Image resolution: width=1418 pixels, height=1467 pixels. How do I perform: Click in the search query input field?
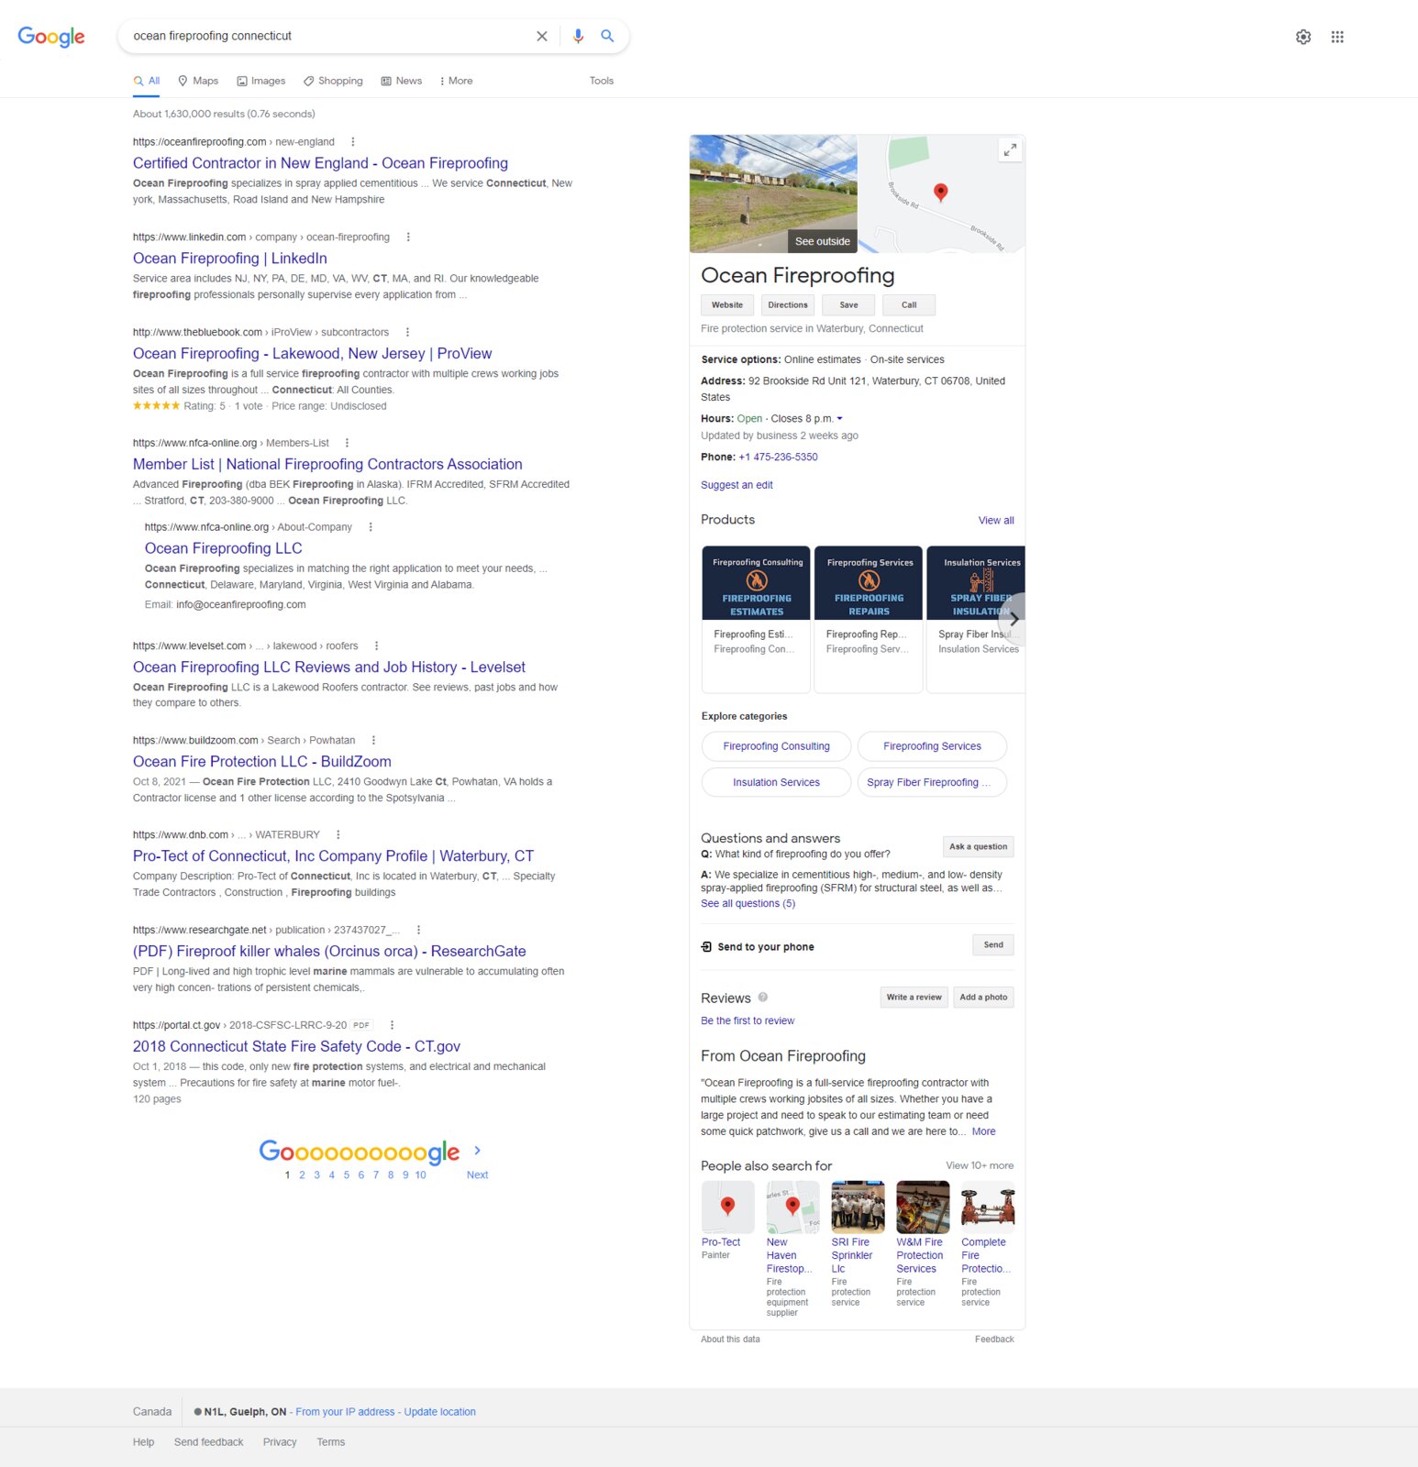click(x=330, y=36)
